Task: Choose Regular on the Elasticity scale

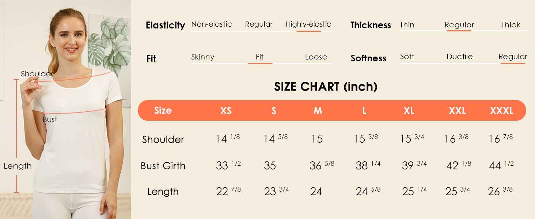Action: [x=259, y=24]
